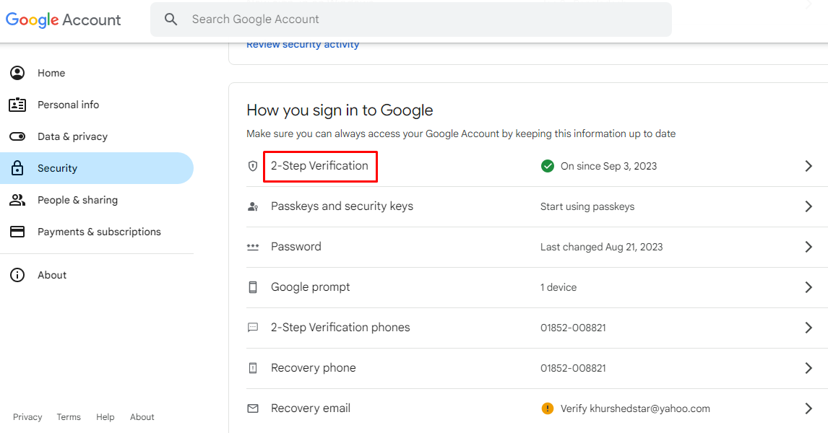Click the phone number in 2-Step Verification phones row
Viewport: 828px width, 433px height.
coord(573,328)
